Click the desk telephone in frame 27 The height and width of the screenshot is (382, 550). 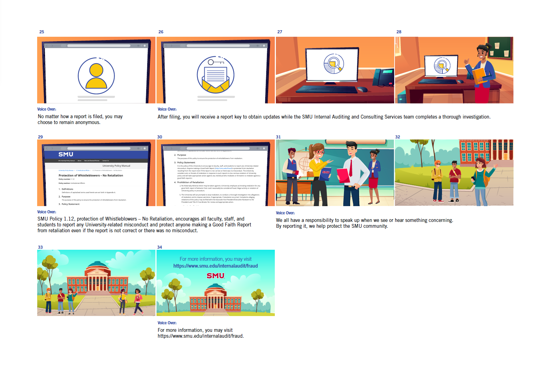(x=383, y=78)
